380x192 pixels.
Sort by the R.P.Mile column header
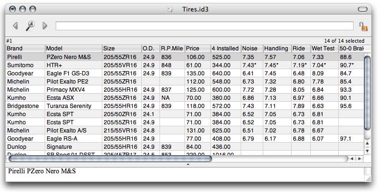(172, 48)
